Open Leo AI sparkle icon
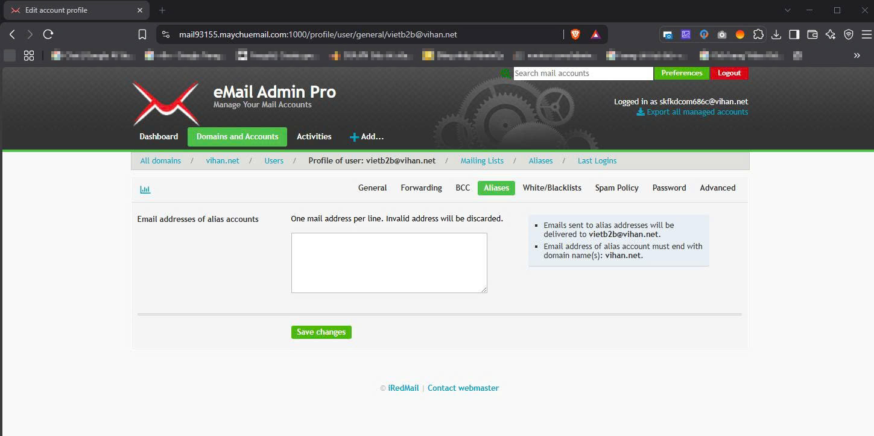This screenshot has height=436, width=874. [831, 34]
